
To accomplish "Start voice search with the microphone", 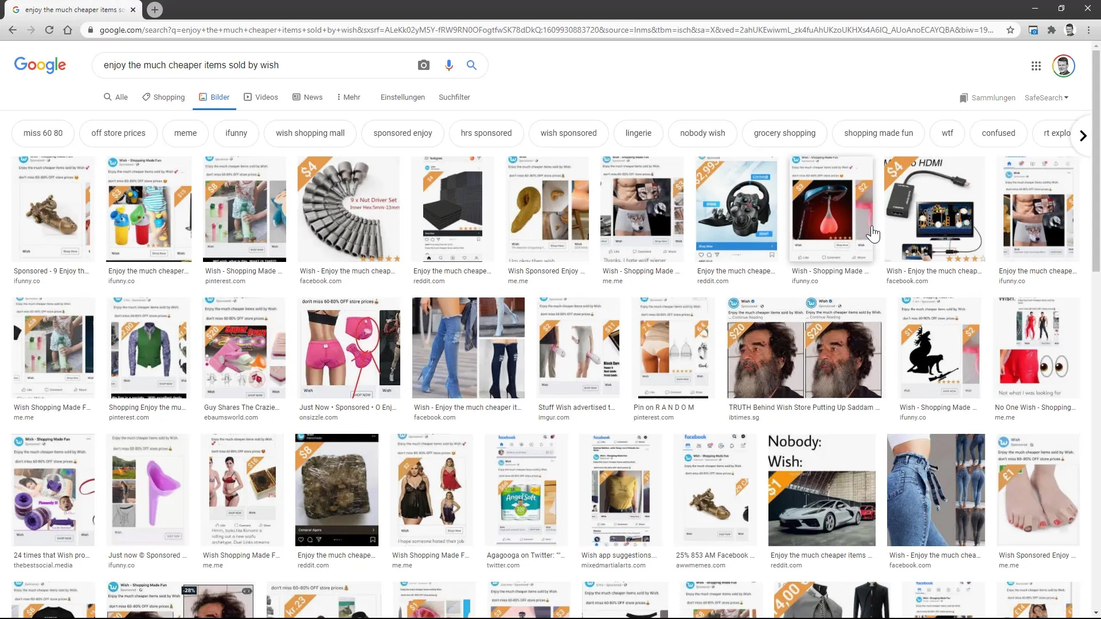I will (449, 65).
